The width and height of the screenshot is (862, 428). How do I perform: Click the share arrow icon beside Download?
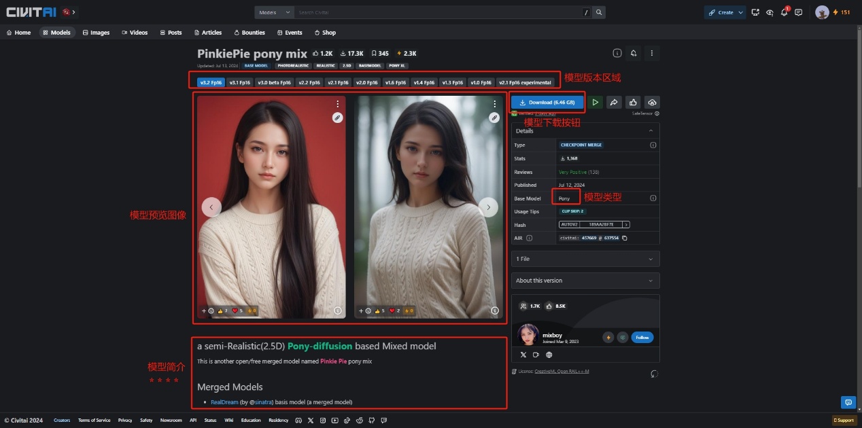614,103
